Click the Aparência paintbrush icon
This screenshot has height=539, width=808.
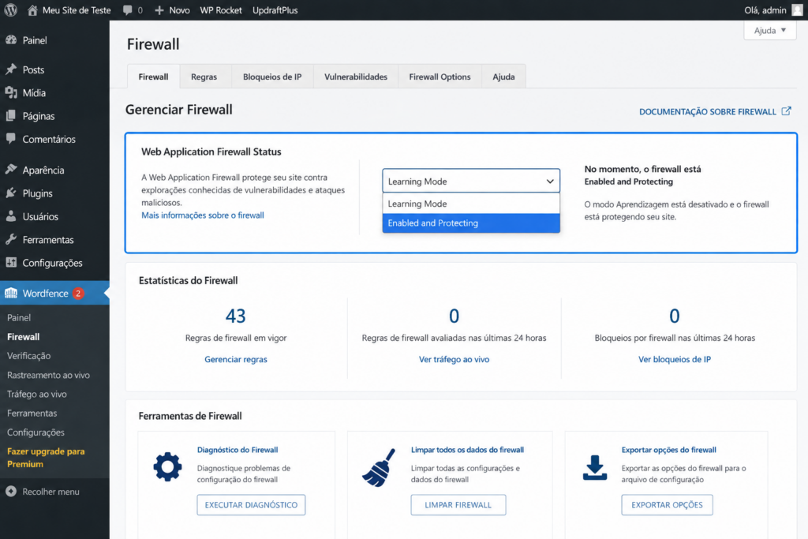click(x=11, y=170)
